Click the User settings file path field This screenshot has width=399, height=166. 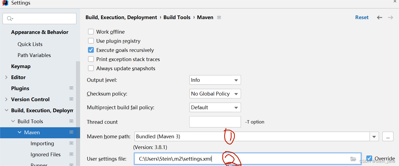pyautogui.click(x=248, y=159)
